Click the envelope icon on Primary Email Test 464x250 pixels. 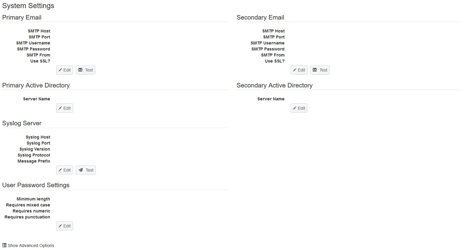click(80, 70)
